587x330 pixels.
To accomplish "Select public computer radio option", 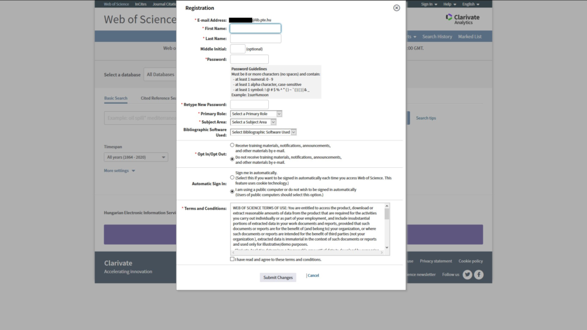I will (x=232, y=191).
